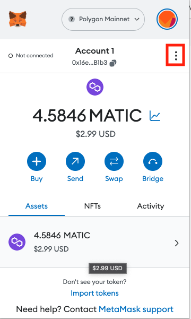Open MATIC asset details chevron

click(x=177, y=243)
